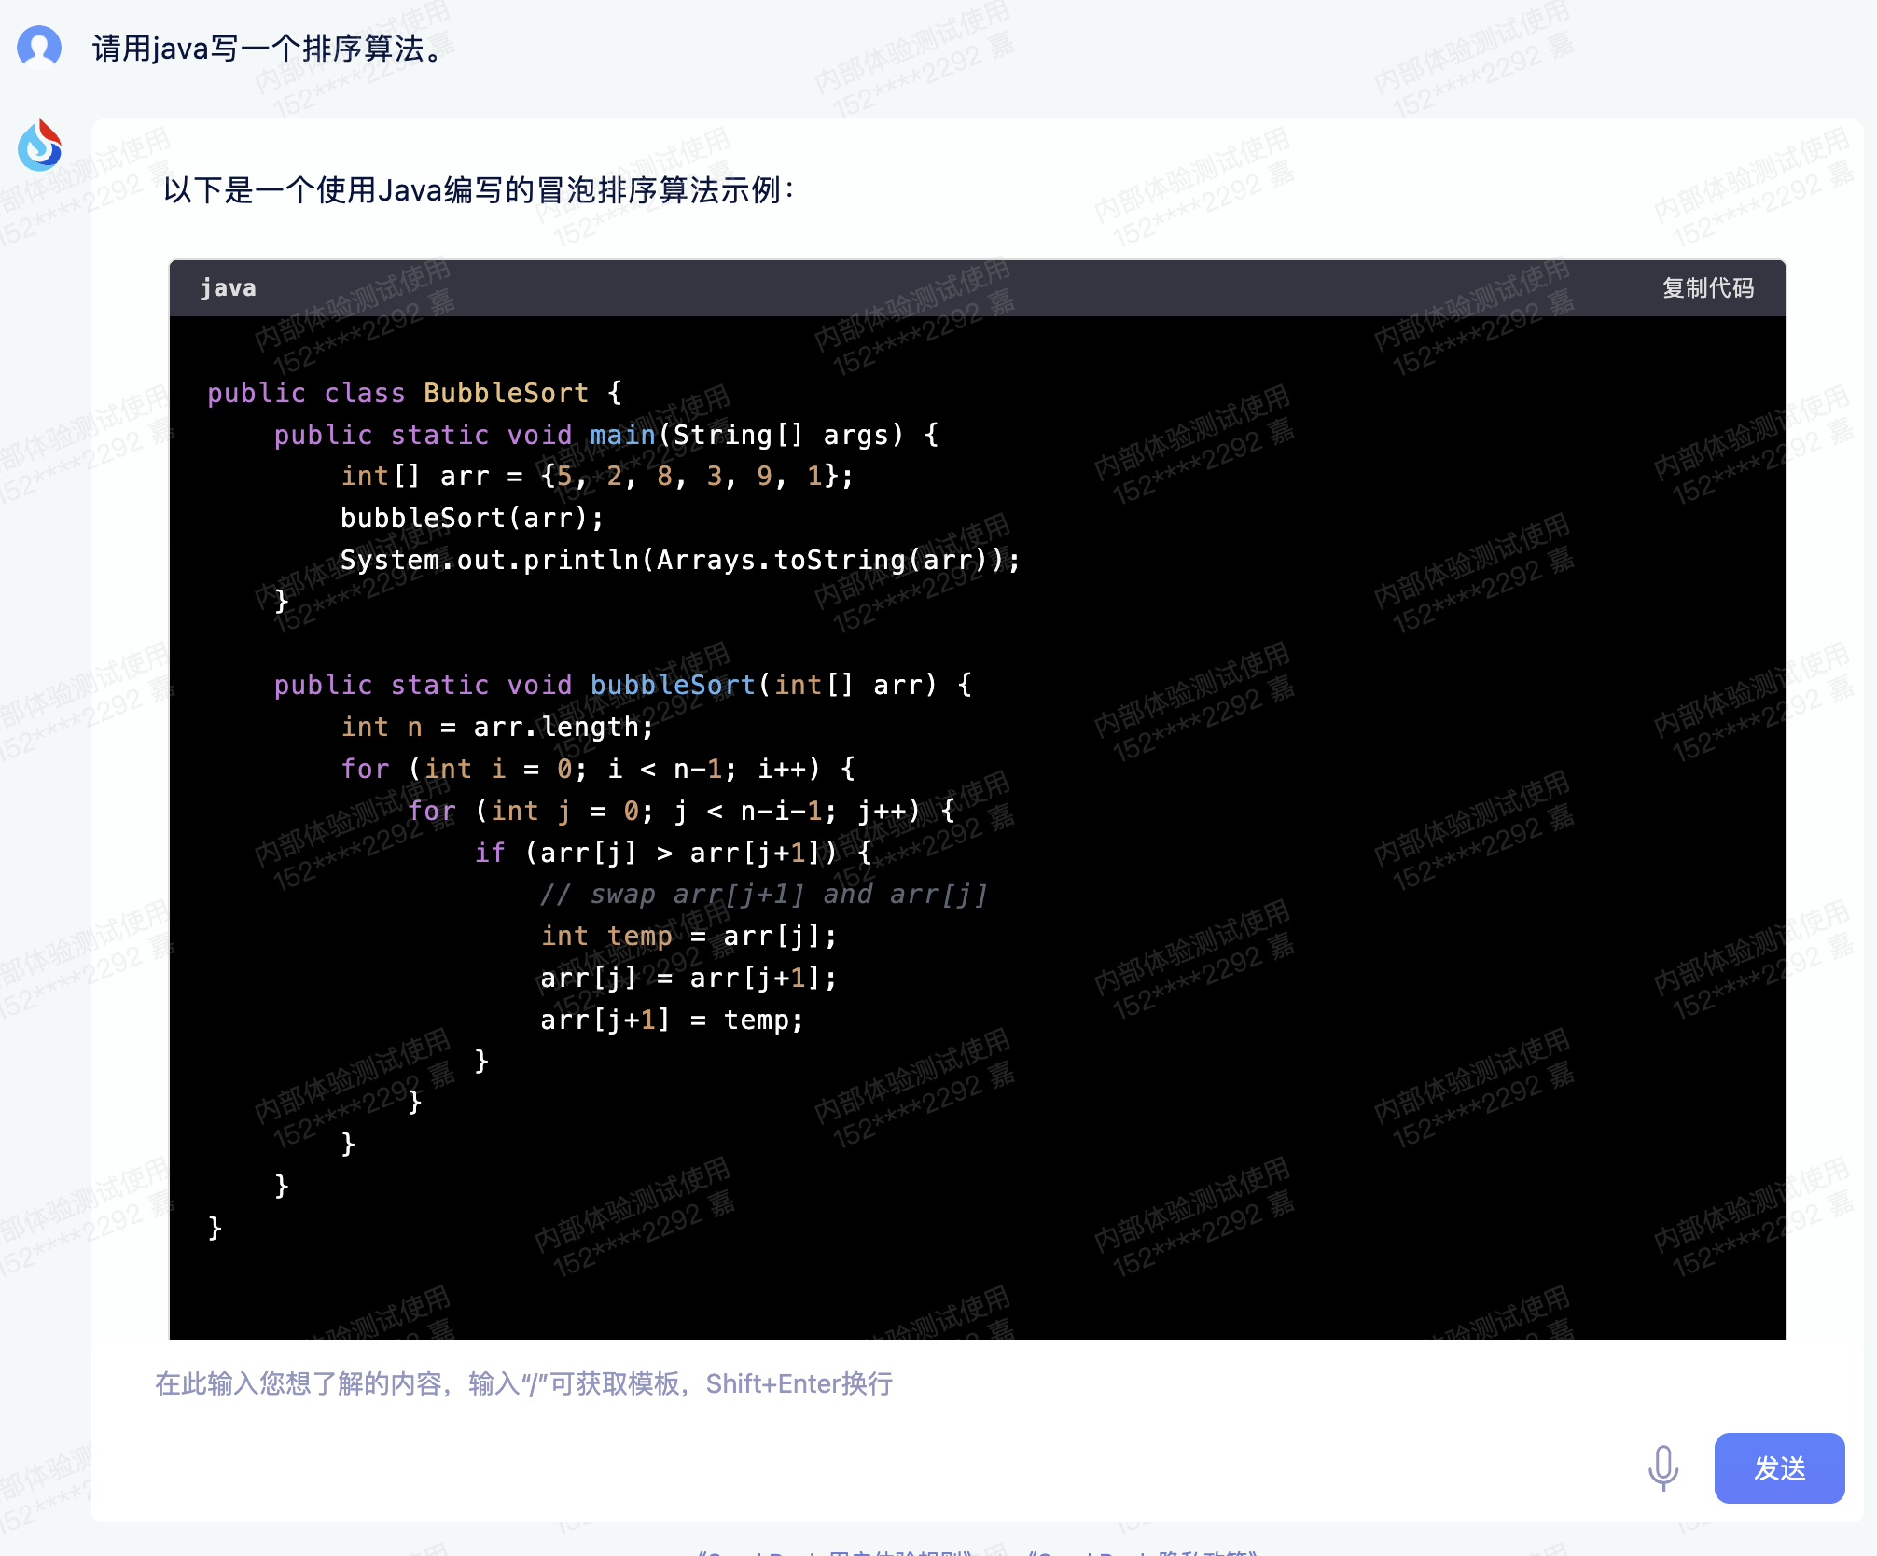Image resolution: width=1877 pixels, height=1556 pixels.
Task: Click the 'bubbleSort(arr);' call line
Action: point(472,519)
